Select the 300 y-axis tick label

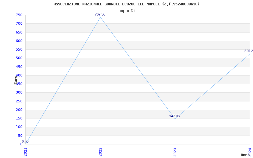coord(19,93)
